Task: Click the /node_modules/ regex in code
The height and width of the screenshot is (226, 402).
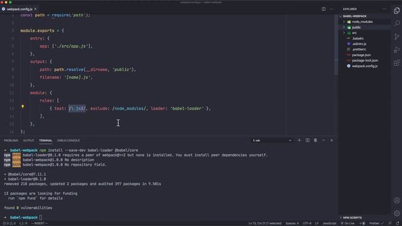Action: (x=129, y=109)
